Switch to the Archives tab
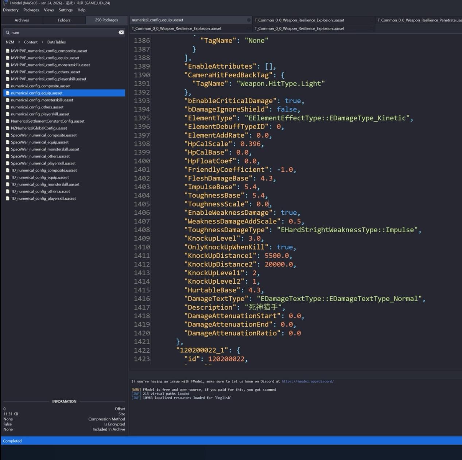462x460 pixels. point(22,20)
